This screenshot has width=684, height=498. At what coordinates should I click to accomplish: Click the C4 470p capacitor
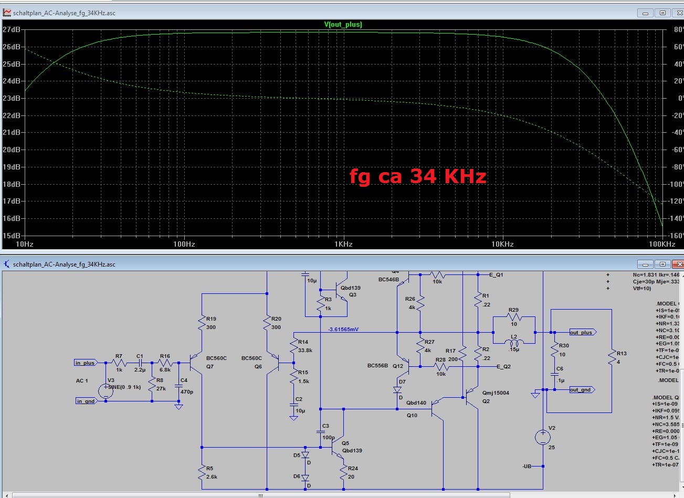[178, 386]
